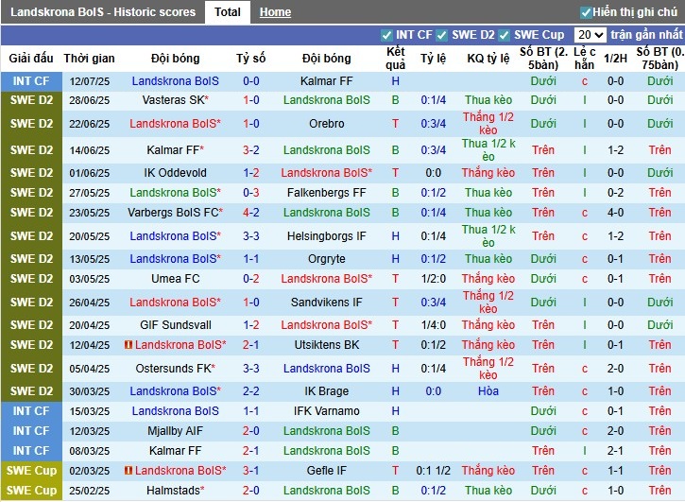This screenshot has height=502, width=685.
Task: Click the 2-0 score of Halmstads match
Action: click(251, 491)
